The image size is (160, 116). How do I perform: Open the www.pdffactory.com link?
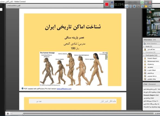[x=64, y=89]
